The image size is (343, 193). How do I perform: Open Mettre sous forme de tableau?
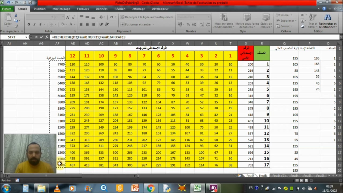click(x=247, y=21)
